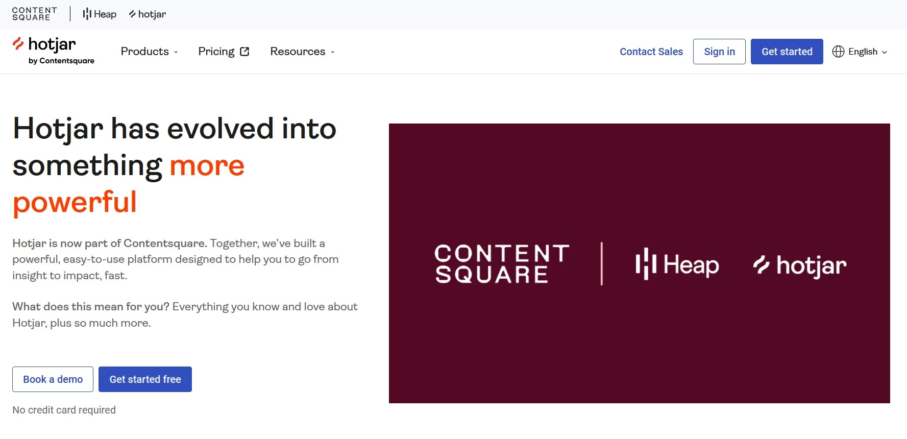Viewport: 907px width, 439px height.
Task: Click the Get started button in header
Action: pos(787,52)
